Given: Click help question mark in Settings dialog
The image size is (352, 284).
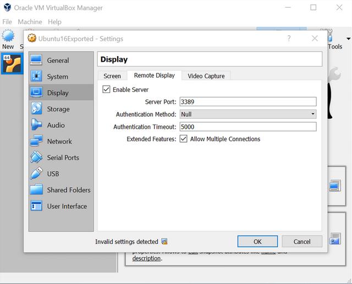Looking at the screenshot, I should click(289, 39).
